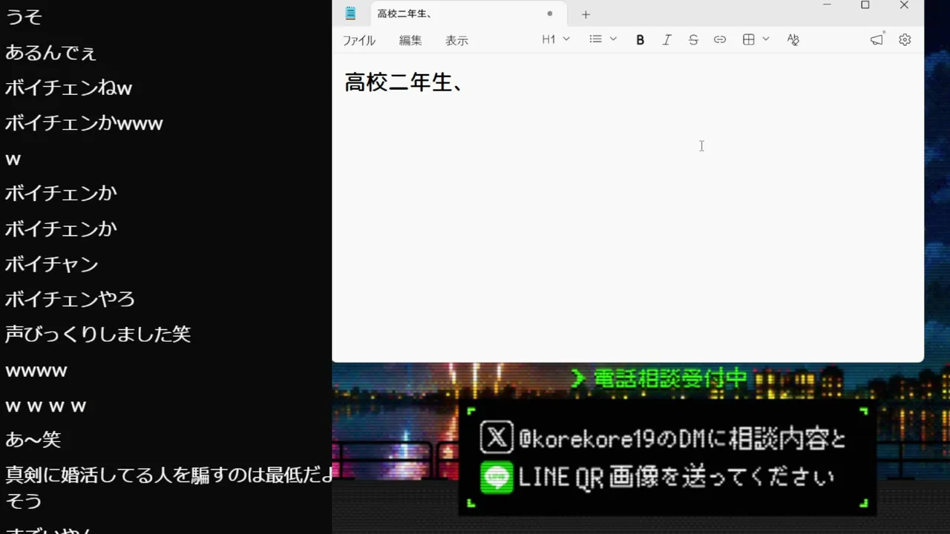Screen dimensions: 950x534
Task: Insert a table with table icon
Action: 749,40
